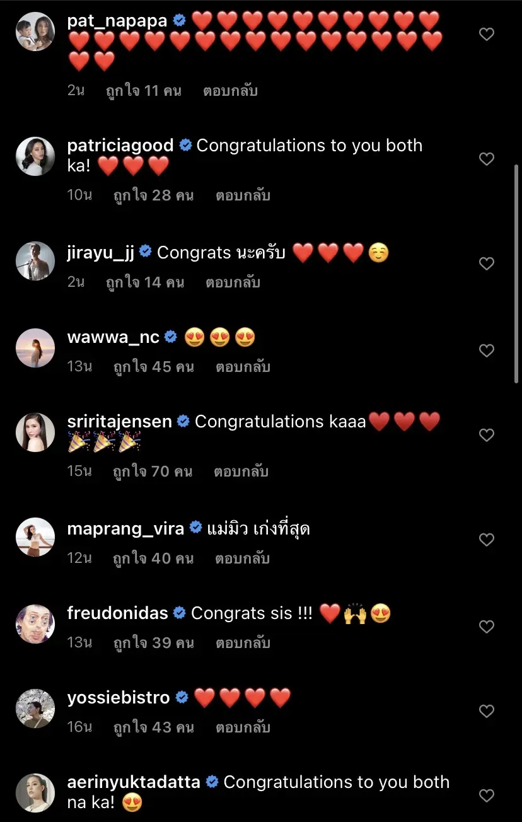
Task: Click ตอบกลับ under wawwa_nc's comment
Action: click(243, 366)
